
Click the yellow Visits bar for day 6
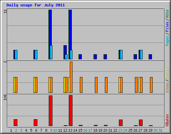point(34,85)
